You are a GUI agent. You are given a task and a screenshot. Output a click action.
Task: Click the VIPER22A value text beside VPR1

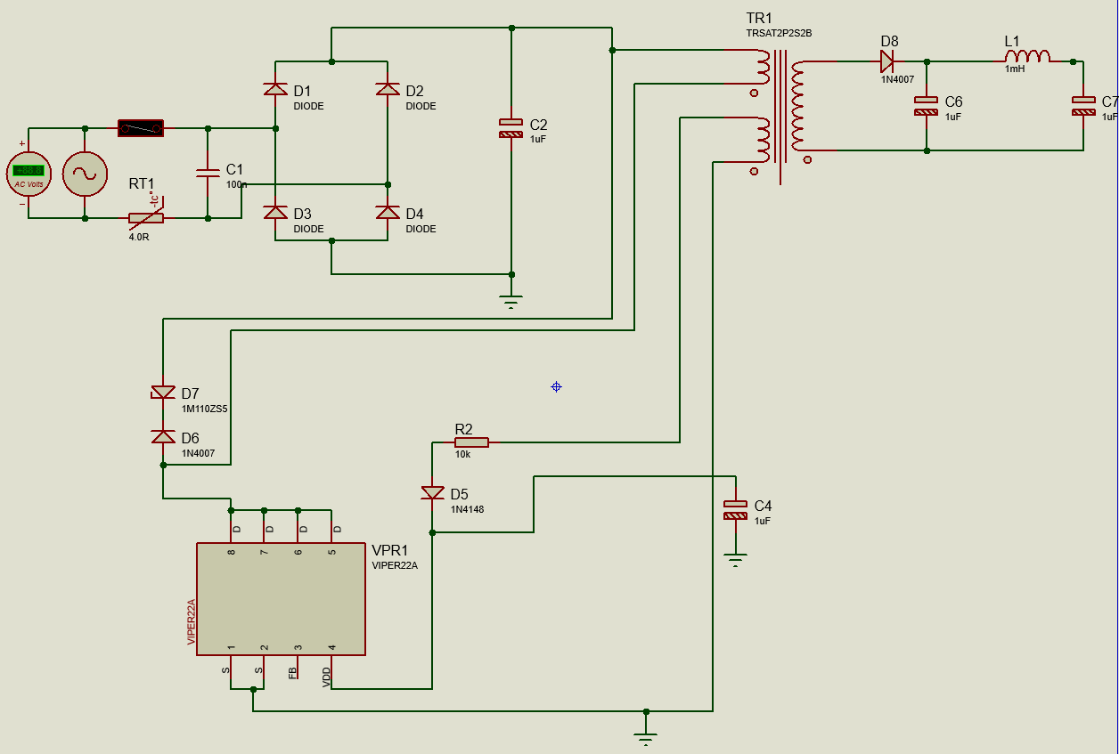coord(395,565)
